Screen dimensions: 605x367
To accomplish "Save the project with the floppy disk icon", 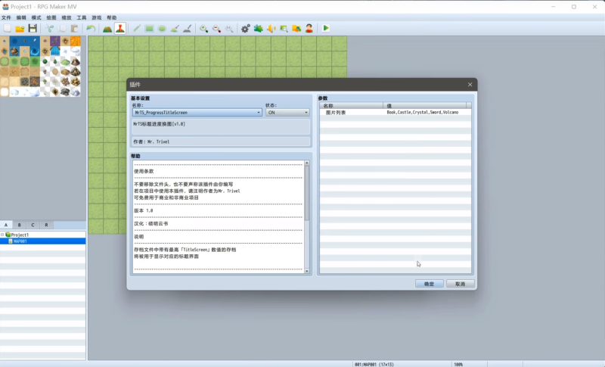I will click(33, 28).
